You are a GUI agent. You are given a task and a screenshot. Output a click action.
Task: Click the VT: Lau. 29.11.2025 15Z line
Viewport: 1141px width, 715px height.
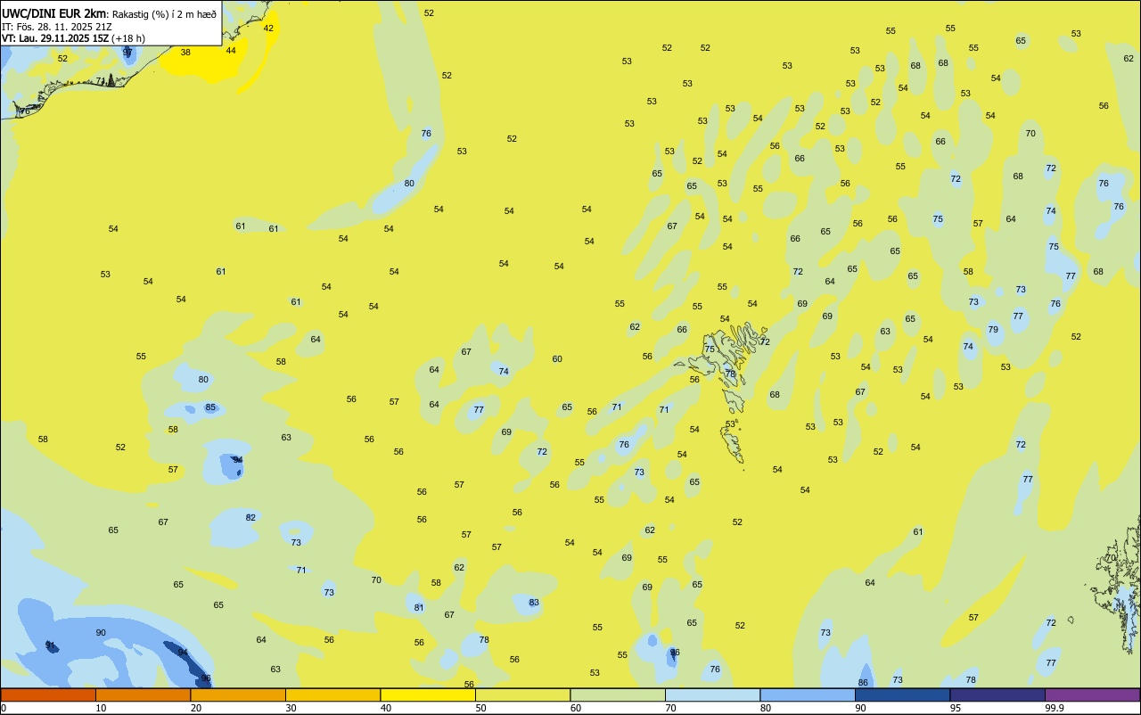[x=54, y=38]
